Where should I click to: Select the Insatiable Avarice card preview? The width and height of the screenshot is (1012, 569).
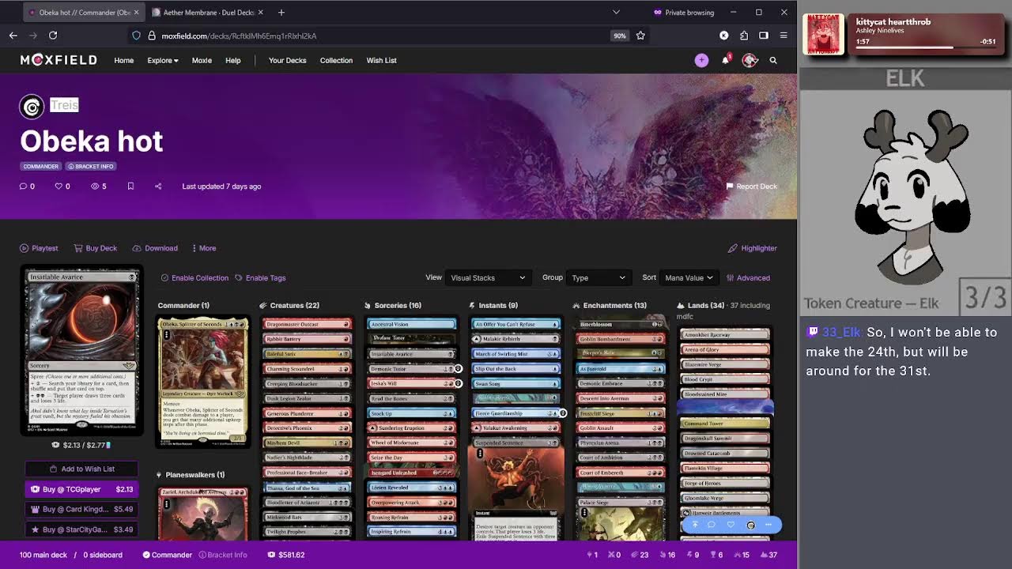coord(82,351)
